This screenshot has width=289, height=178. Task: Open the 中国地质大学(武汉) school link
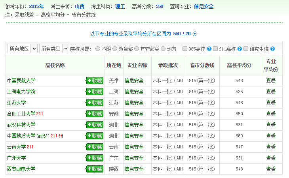(x=28, y=136)
